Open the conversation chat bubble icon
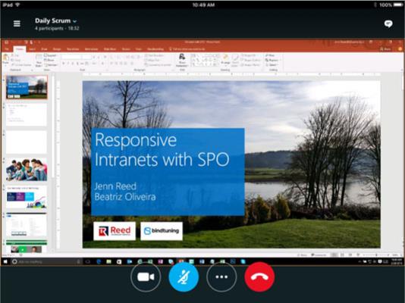The image size is (405, 303). pos(388,24)
